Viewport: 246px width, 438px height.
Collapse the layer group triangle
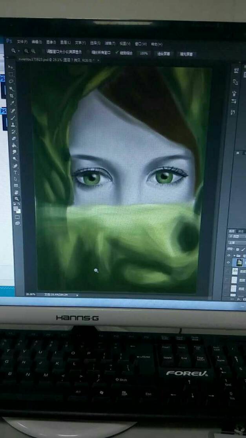point(234,255)
